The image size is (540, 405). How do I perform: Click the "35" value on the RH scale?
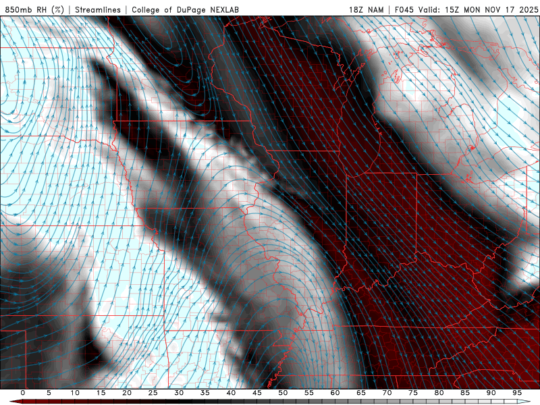[205, 393]
